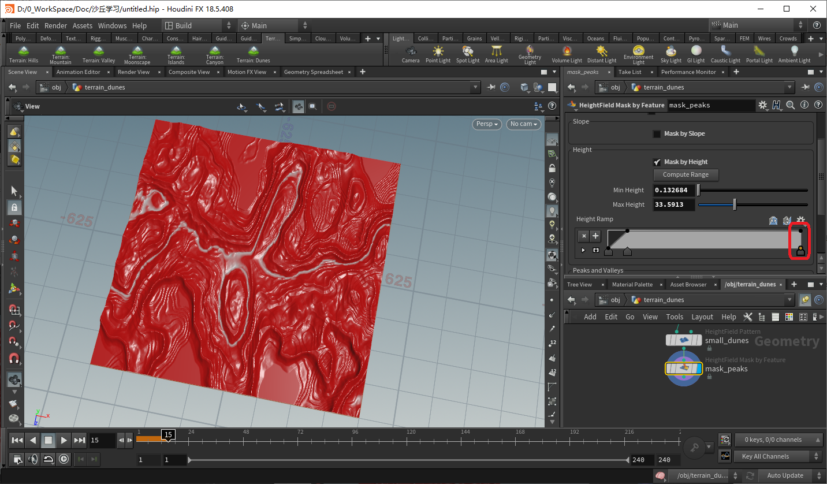Open the Persp viewport dropdown
827x484 pixels.
(x=487, y=124)
